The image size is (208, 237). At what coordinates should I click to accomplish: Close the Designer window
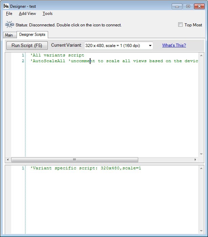[200, 6]
